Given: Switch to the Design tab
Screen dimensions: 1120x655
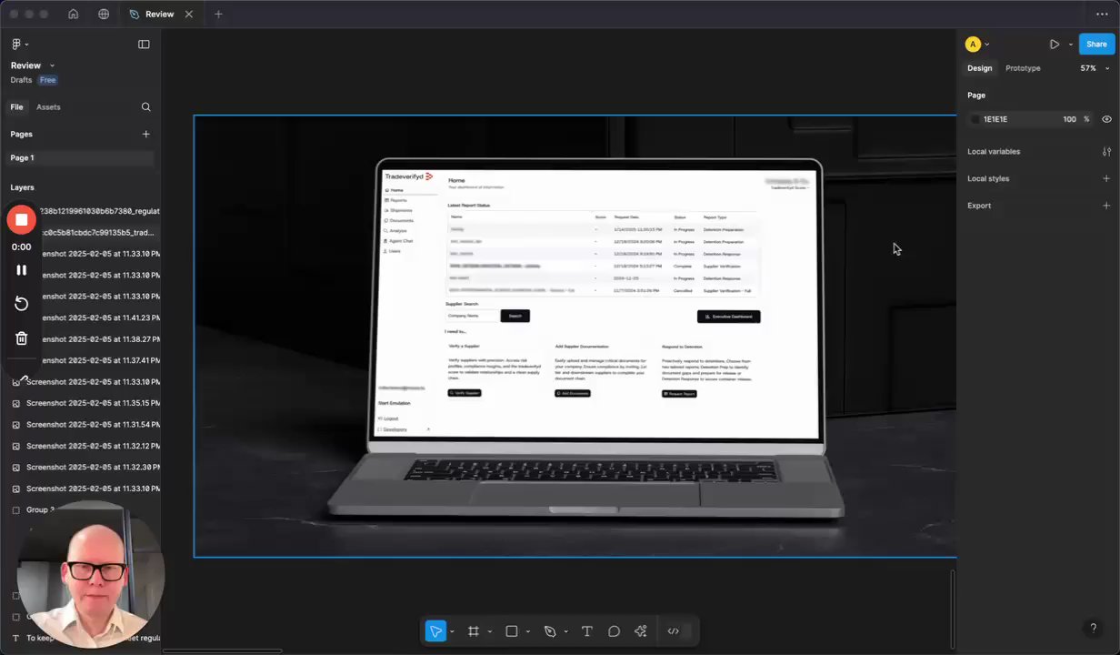Looking at the screenshot, I should coord(979,68).
